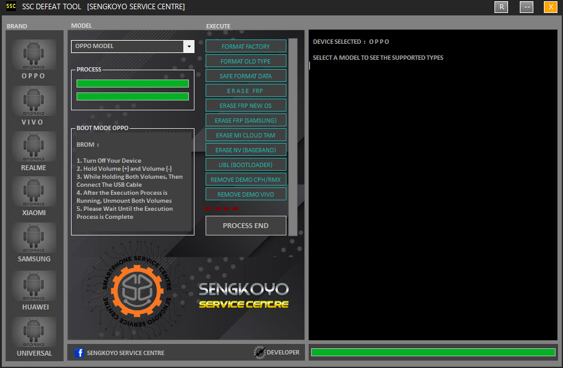563x368 pixels.
Task: Click the DEVELOPER gear icon
Action: pyautogui.click(x=259, y=353)
